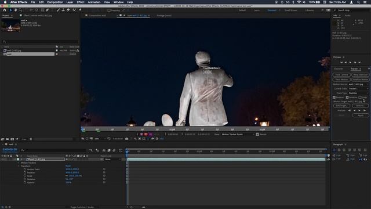Open macOS Spotlight search

(x=359, y=2)
